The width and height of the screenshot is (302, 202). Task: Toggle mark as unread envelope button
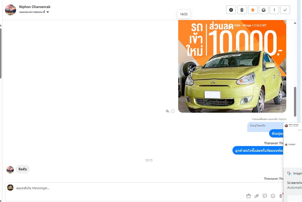click(x=263, y=10)
